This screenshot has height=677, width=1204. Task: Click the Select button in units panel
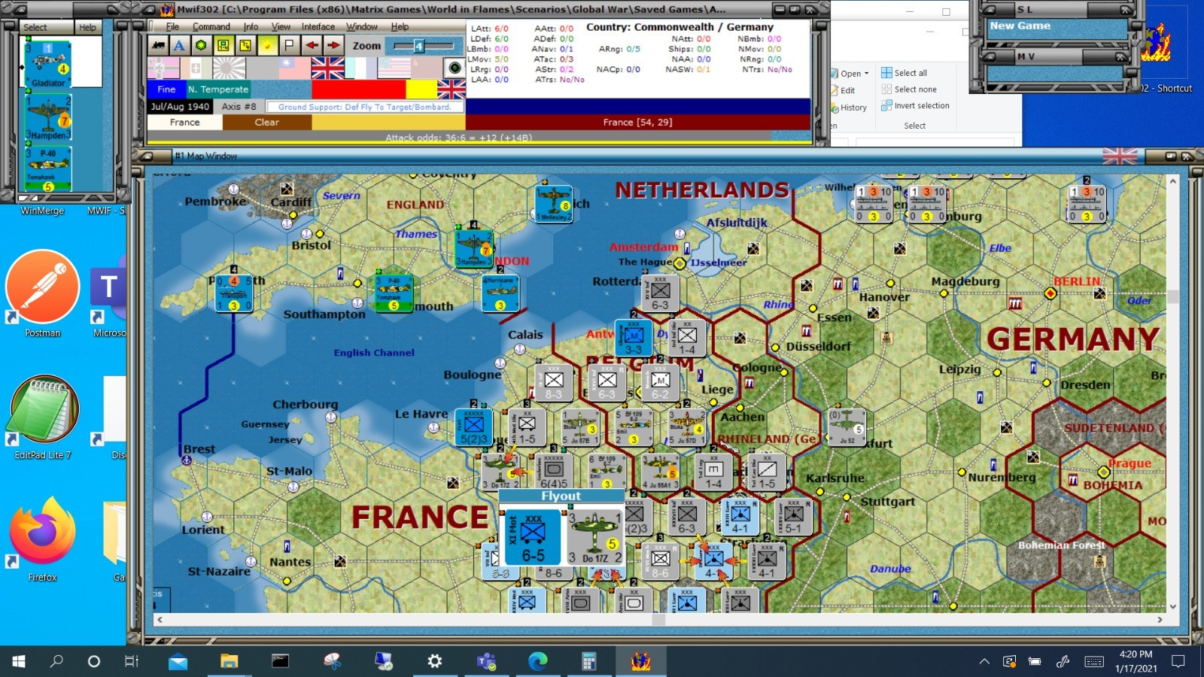coord(45,27)
